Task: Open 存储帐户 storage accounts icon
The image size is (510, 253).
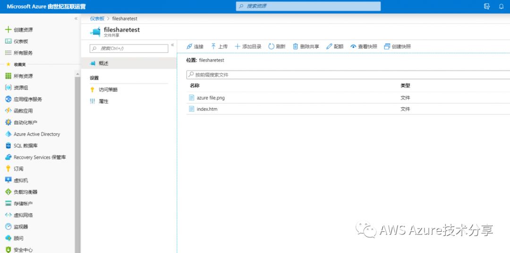Action: click(8, 203)
